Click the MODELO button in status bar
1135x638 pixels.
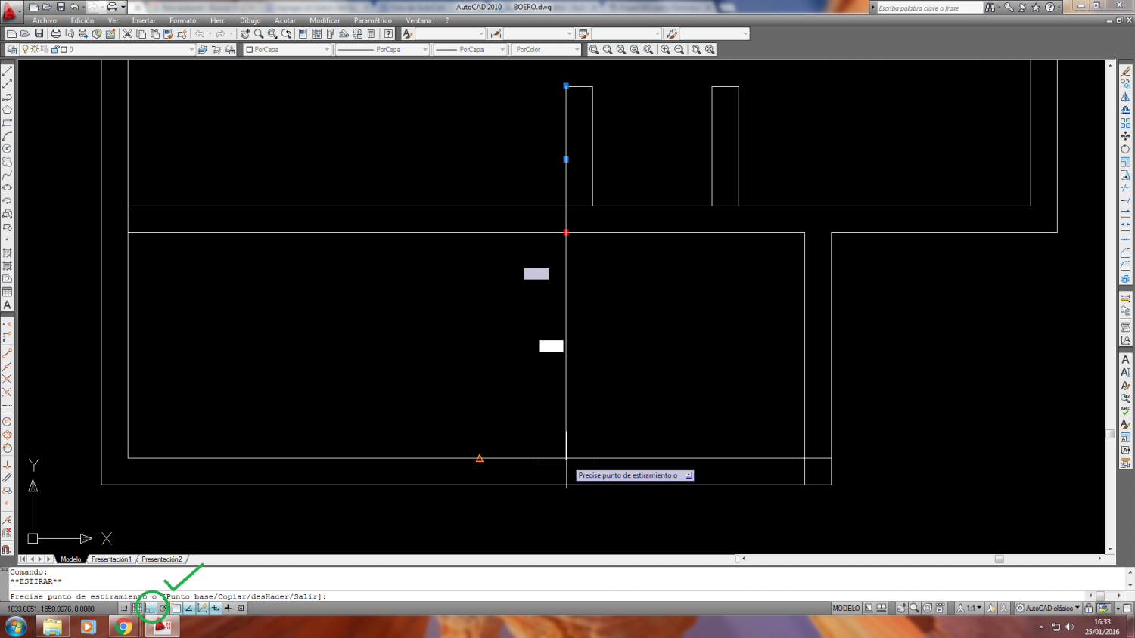point(846,608)
